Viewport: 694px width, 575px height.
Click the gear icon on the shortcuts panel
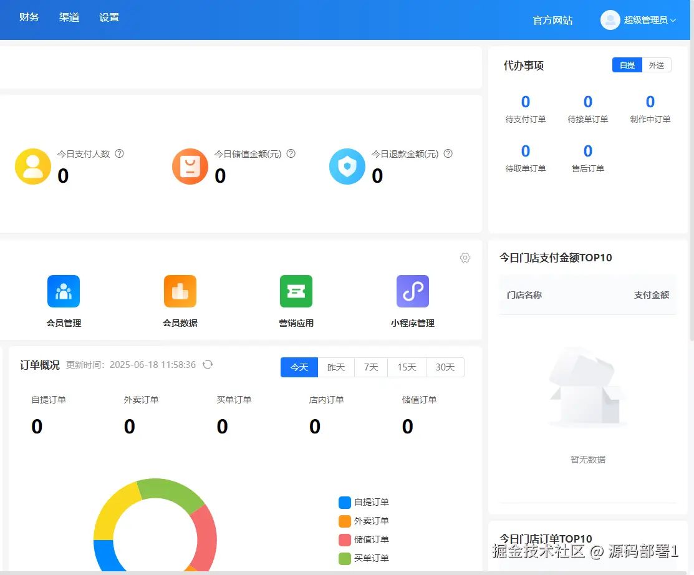click(x=465, y=258)
